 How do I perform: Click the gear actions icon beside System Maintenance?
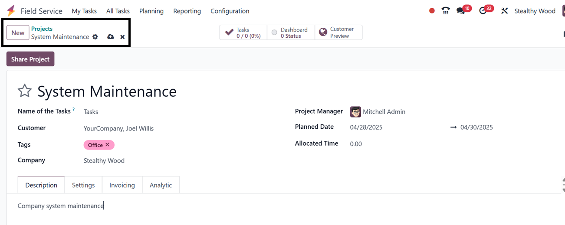click(x=95, y=37)
